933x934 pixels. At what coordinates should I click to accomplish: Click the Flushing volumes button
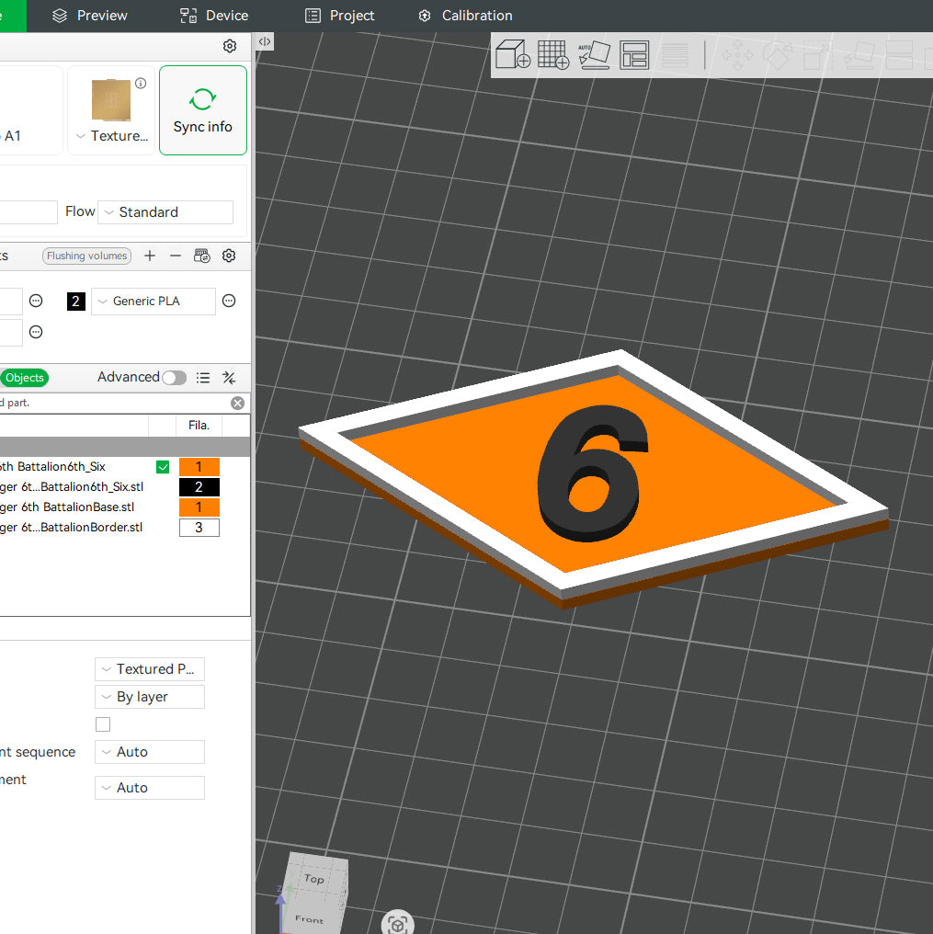click(x=87, y=256)
